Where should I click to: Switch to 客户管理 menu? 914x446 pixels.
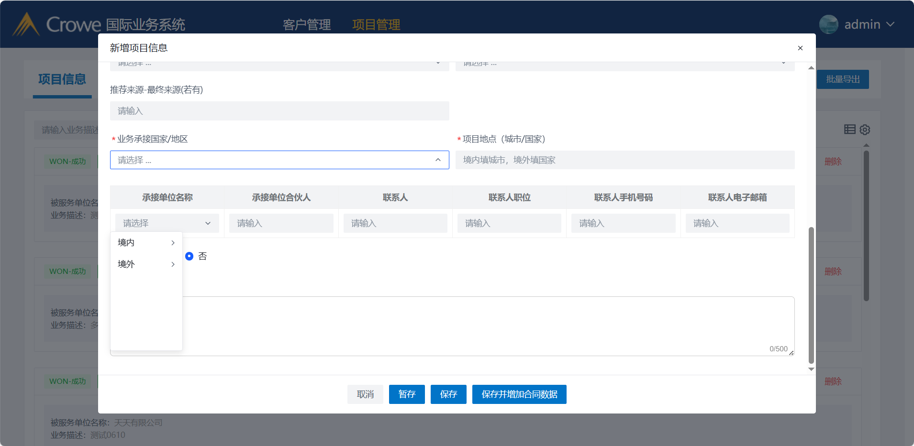(307, 24)
